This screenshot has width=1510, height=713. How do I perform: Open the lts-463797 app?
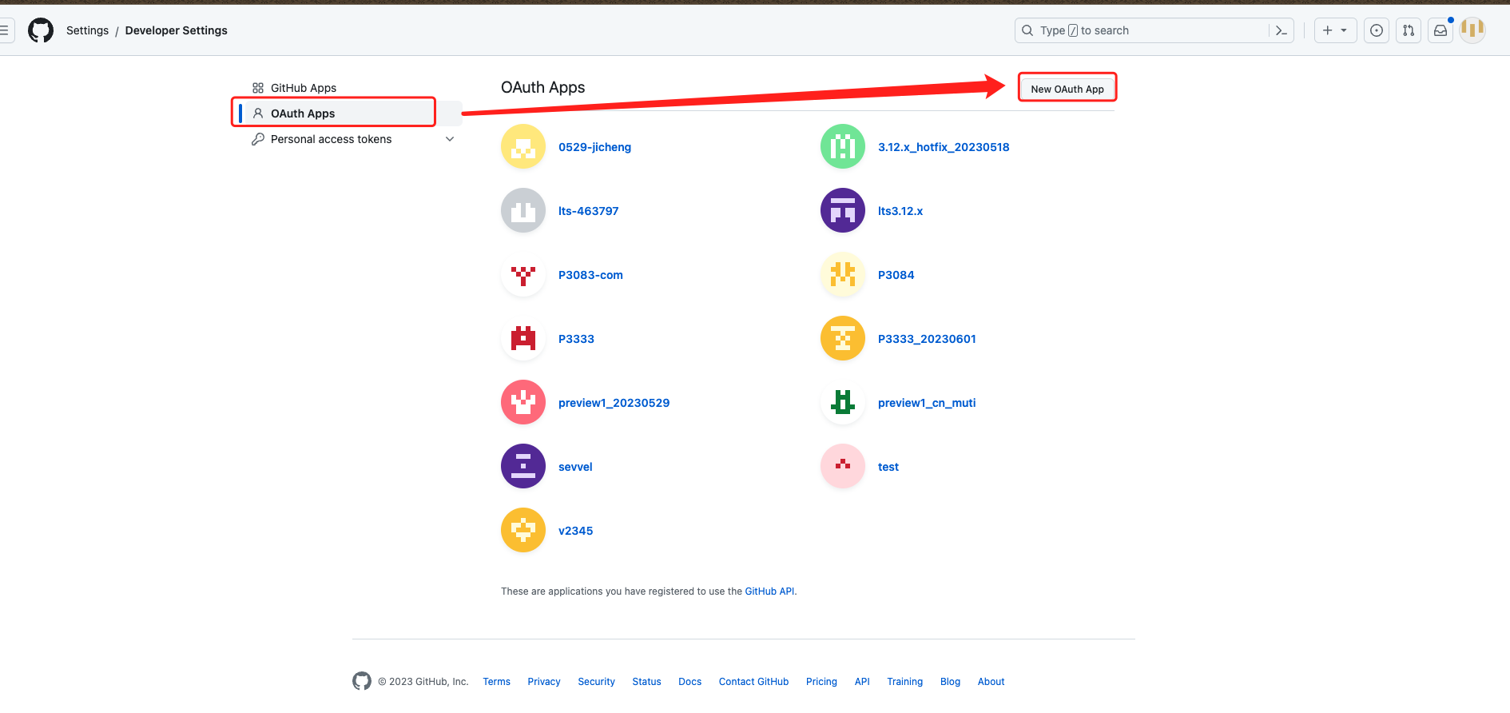coord(588,211)
